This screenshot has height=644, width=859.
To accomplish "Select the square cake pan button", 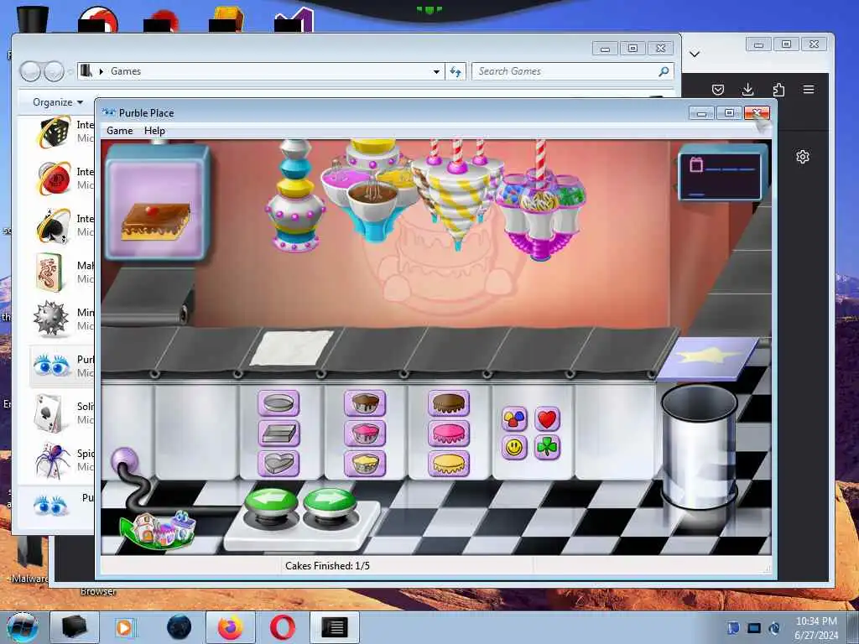I will 279,434.
